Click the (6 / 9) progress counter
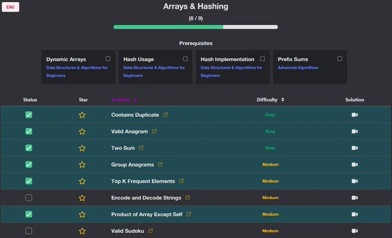The width and height of the screenshot is (392, 238). 196,18
